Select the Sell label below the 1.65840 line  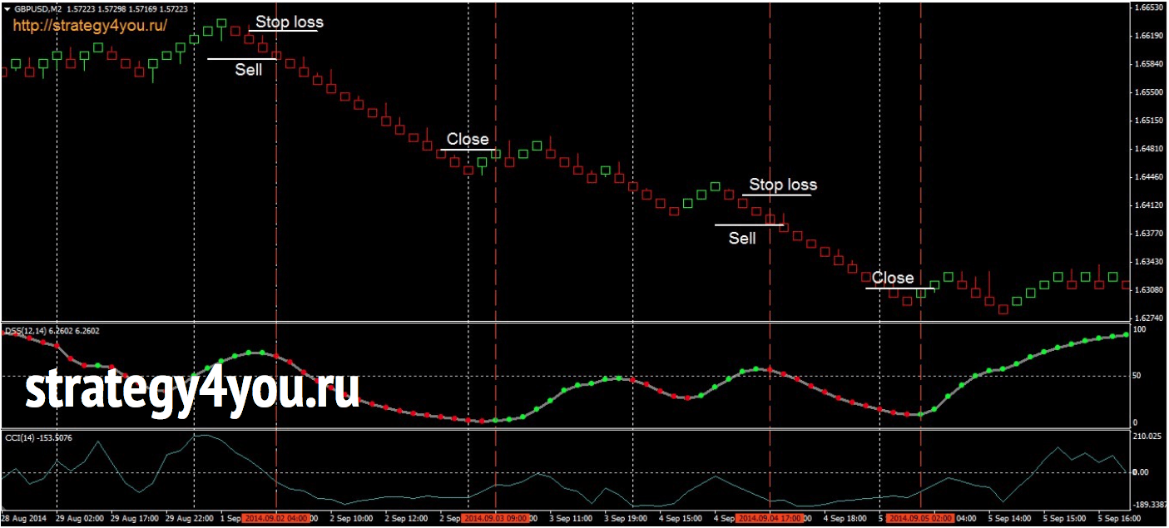(248, 70)
